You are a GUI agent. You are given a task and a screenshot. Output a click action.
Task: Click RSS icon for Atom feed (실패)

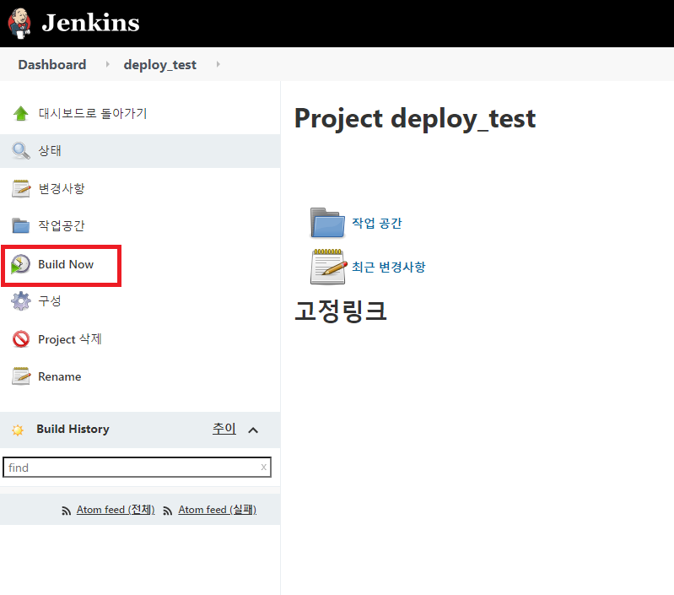click(168, 511)
